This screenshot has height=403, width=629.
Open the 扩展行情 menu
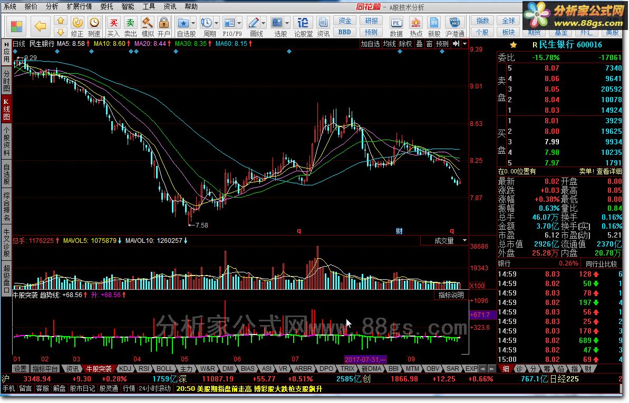pos(79,6)
